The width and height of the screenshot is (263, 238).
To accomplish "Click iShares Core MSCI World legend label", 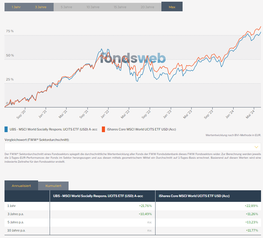I will click(141, 129).
